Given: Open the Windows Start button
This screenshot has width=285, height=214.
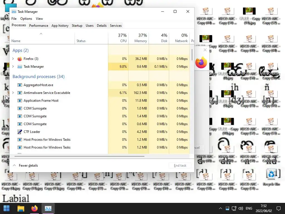Looking at the screenshot, I should 7,208.
